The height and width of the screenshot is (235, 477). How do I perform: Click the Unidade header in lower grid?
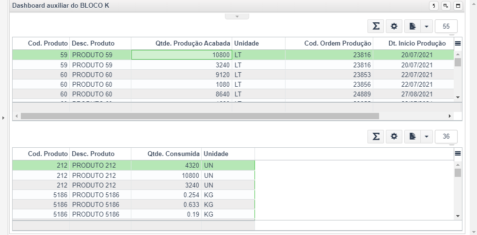tap(228, 154)
